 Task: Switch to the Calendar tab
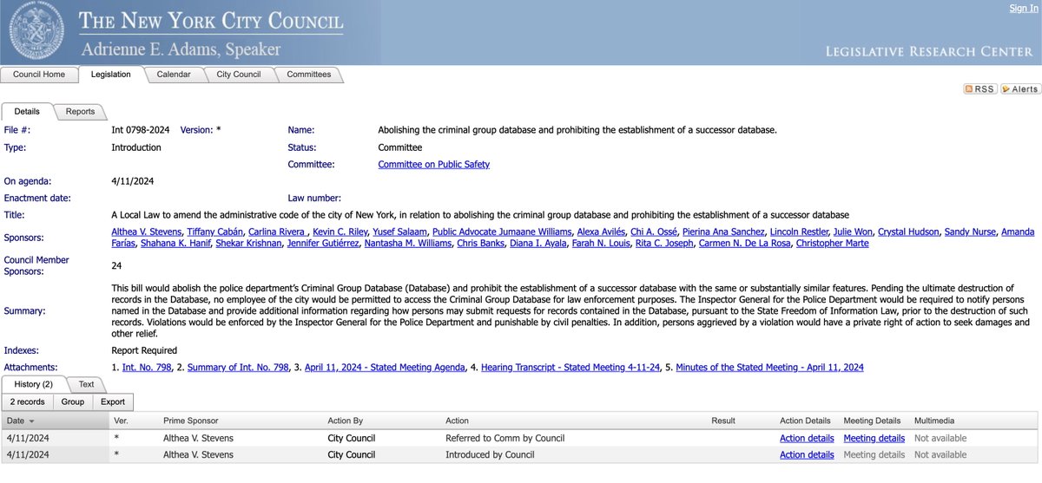tap(174, 75)
